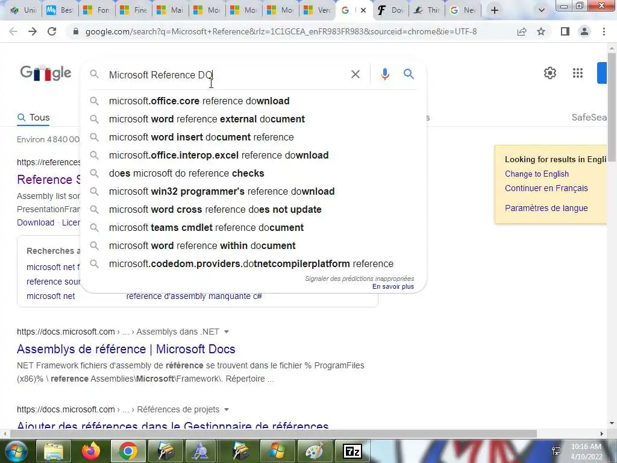Select suggestion microsoft word insert document reference
The height and width of the screenshot is (463, 617).
pos(254,137)
